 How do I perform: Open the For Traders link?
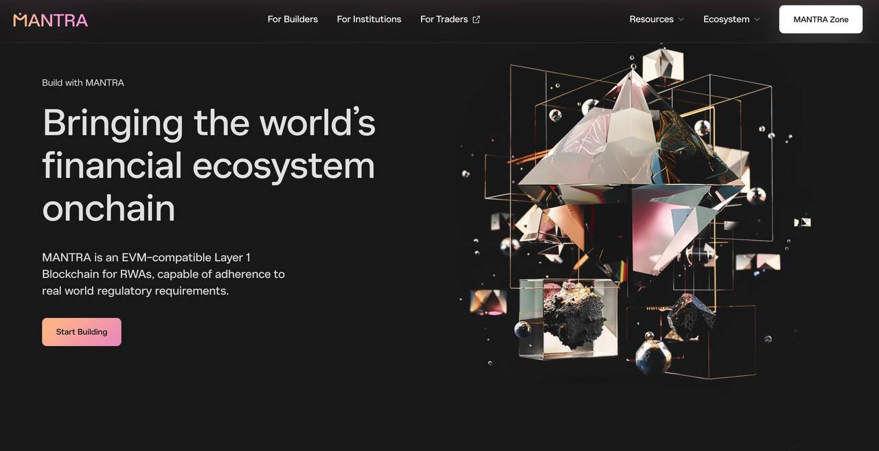click(x=444, y=19)
